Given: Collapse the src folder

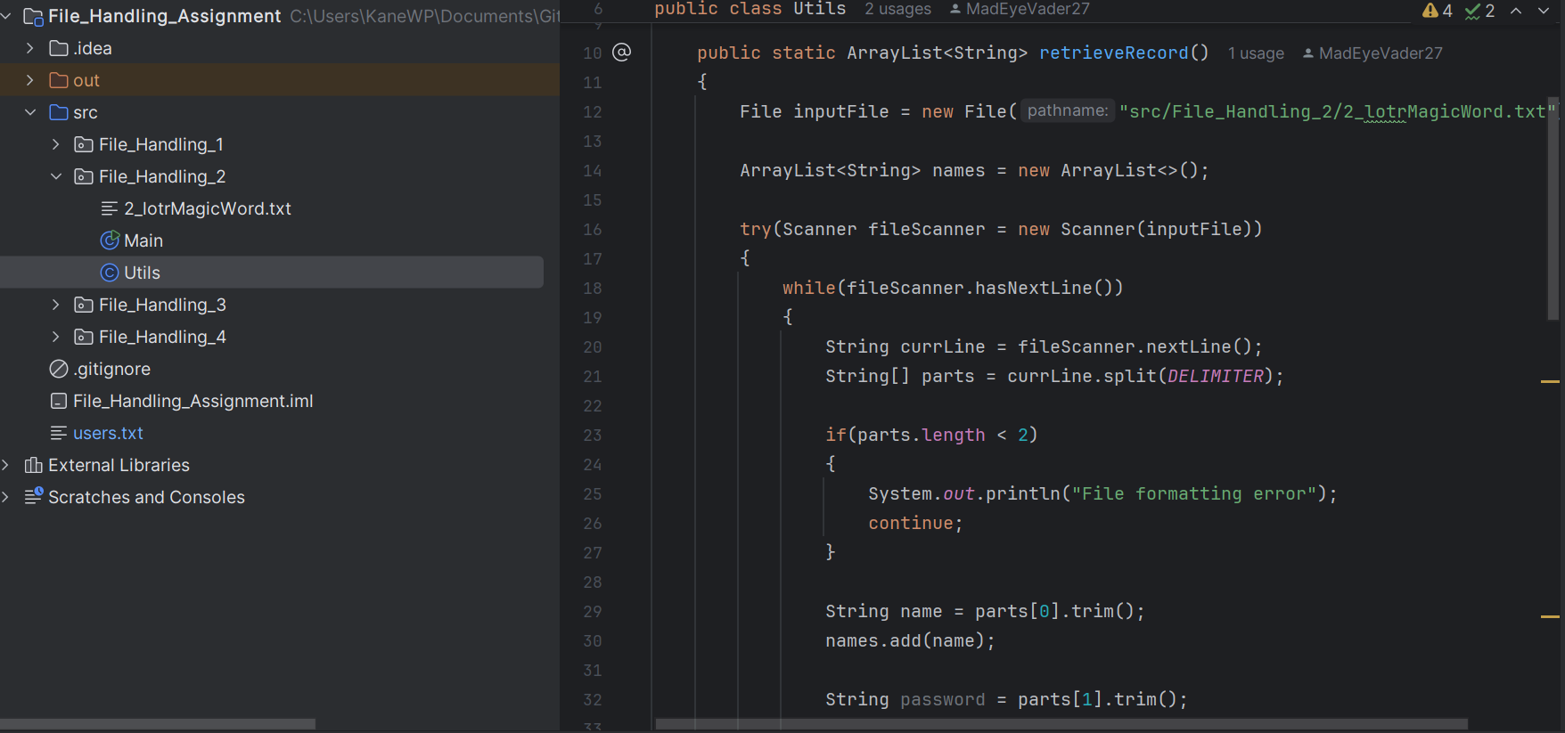Looking at the screenshot, I should [30, 112].
